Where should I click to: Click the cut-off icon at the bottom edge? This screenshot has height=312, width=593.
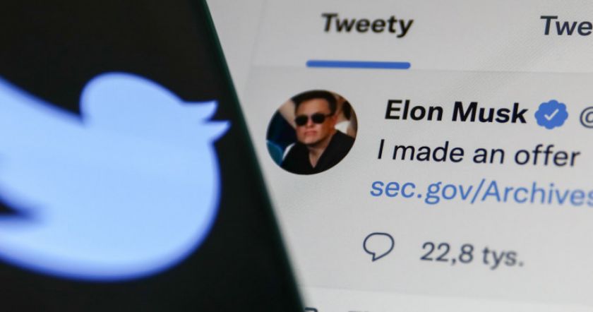coord(310,310)
